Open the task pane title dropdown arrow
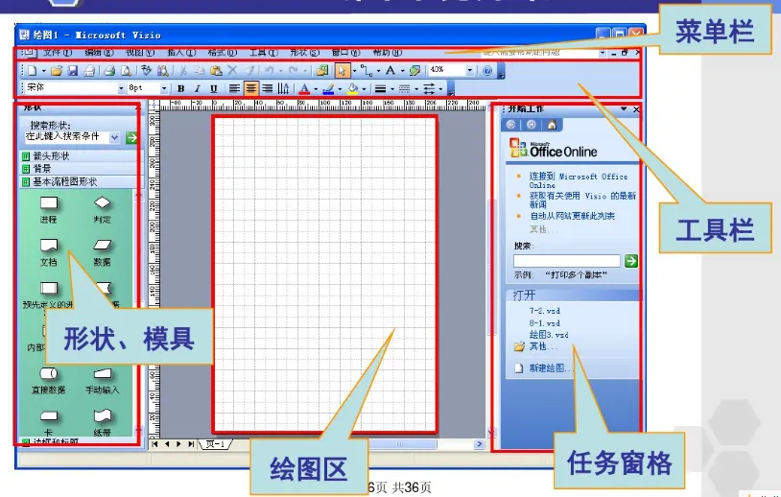The width and height of the screenshot is (781, 497). 623,109
